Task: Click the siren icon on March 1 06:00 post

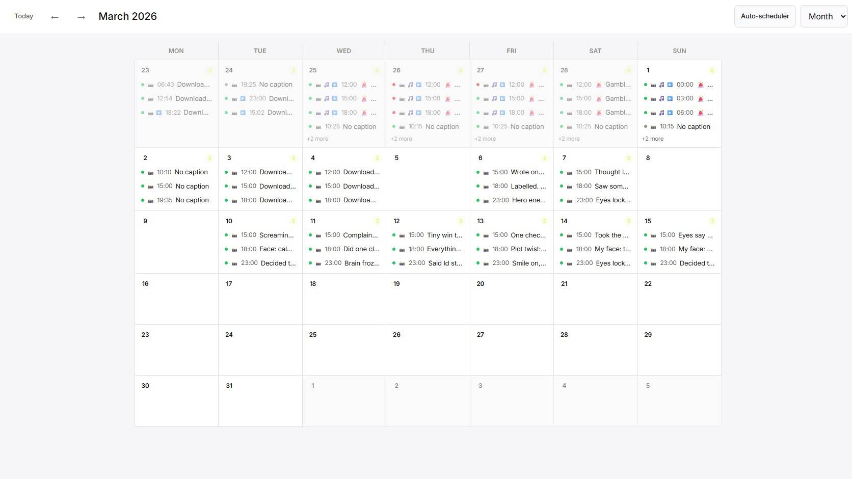Action: pyautogui.click(x=701, y=113)
